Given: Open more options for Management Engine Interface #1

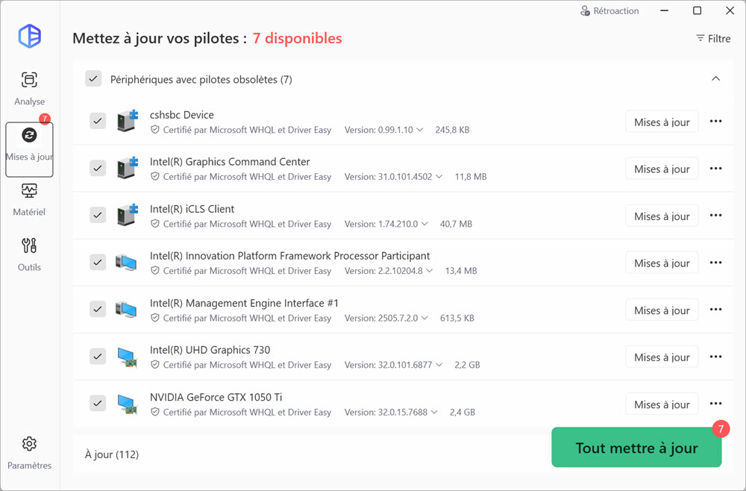Looking at the screenshot, I should [x=715, y=310].
